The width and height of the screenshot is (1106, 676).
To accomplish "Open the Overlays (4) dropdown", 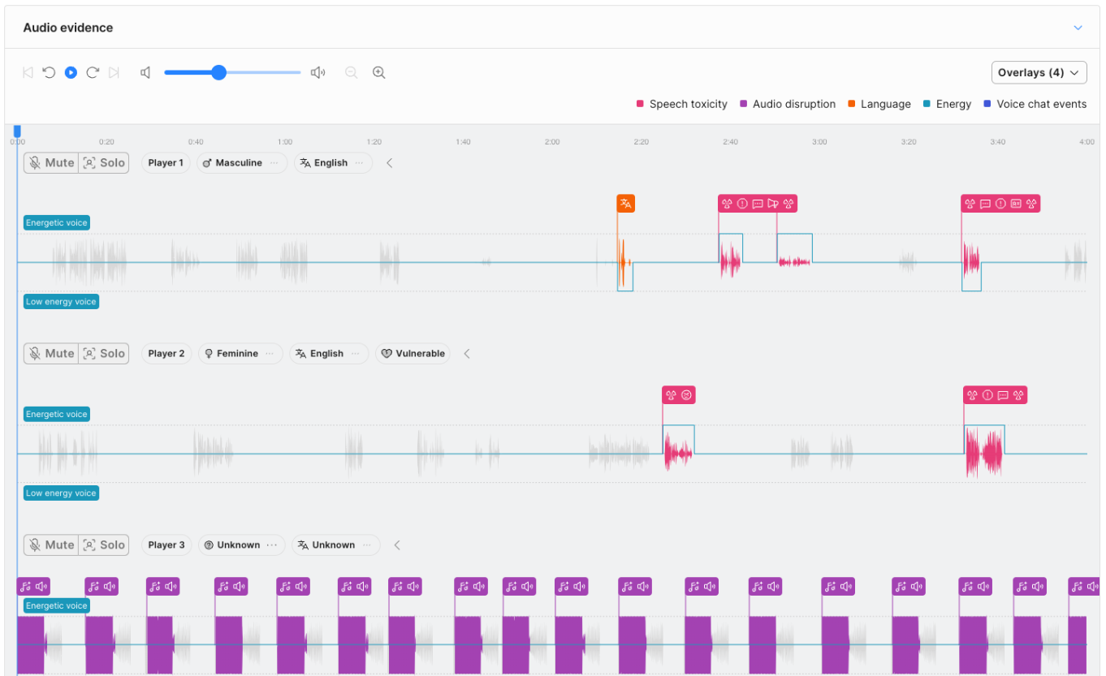I will 1039,72.
